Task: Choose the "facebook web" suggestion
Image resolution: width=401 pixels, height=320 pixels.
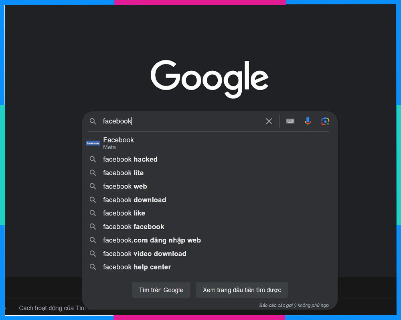Action: [210, 186]
